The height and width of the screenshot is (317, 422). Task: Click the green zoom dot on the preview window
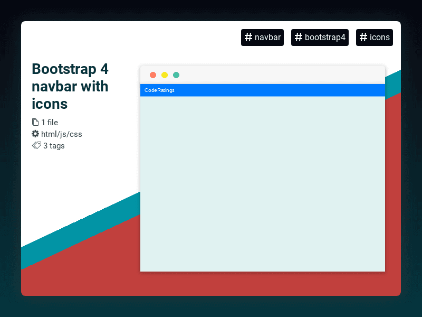176,74
